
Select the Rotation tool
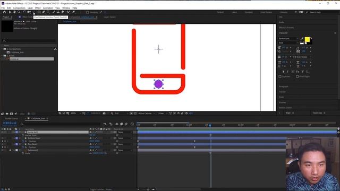(x=24, y=12)
